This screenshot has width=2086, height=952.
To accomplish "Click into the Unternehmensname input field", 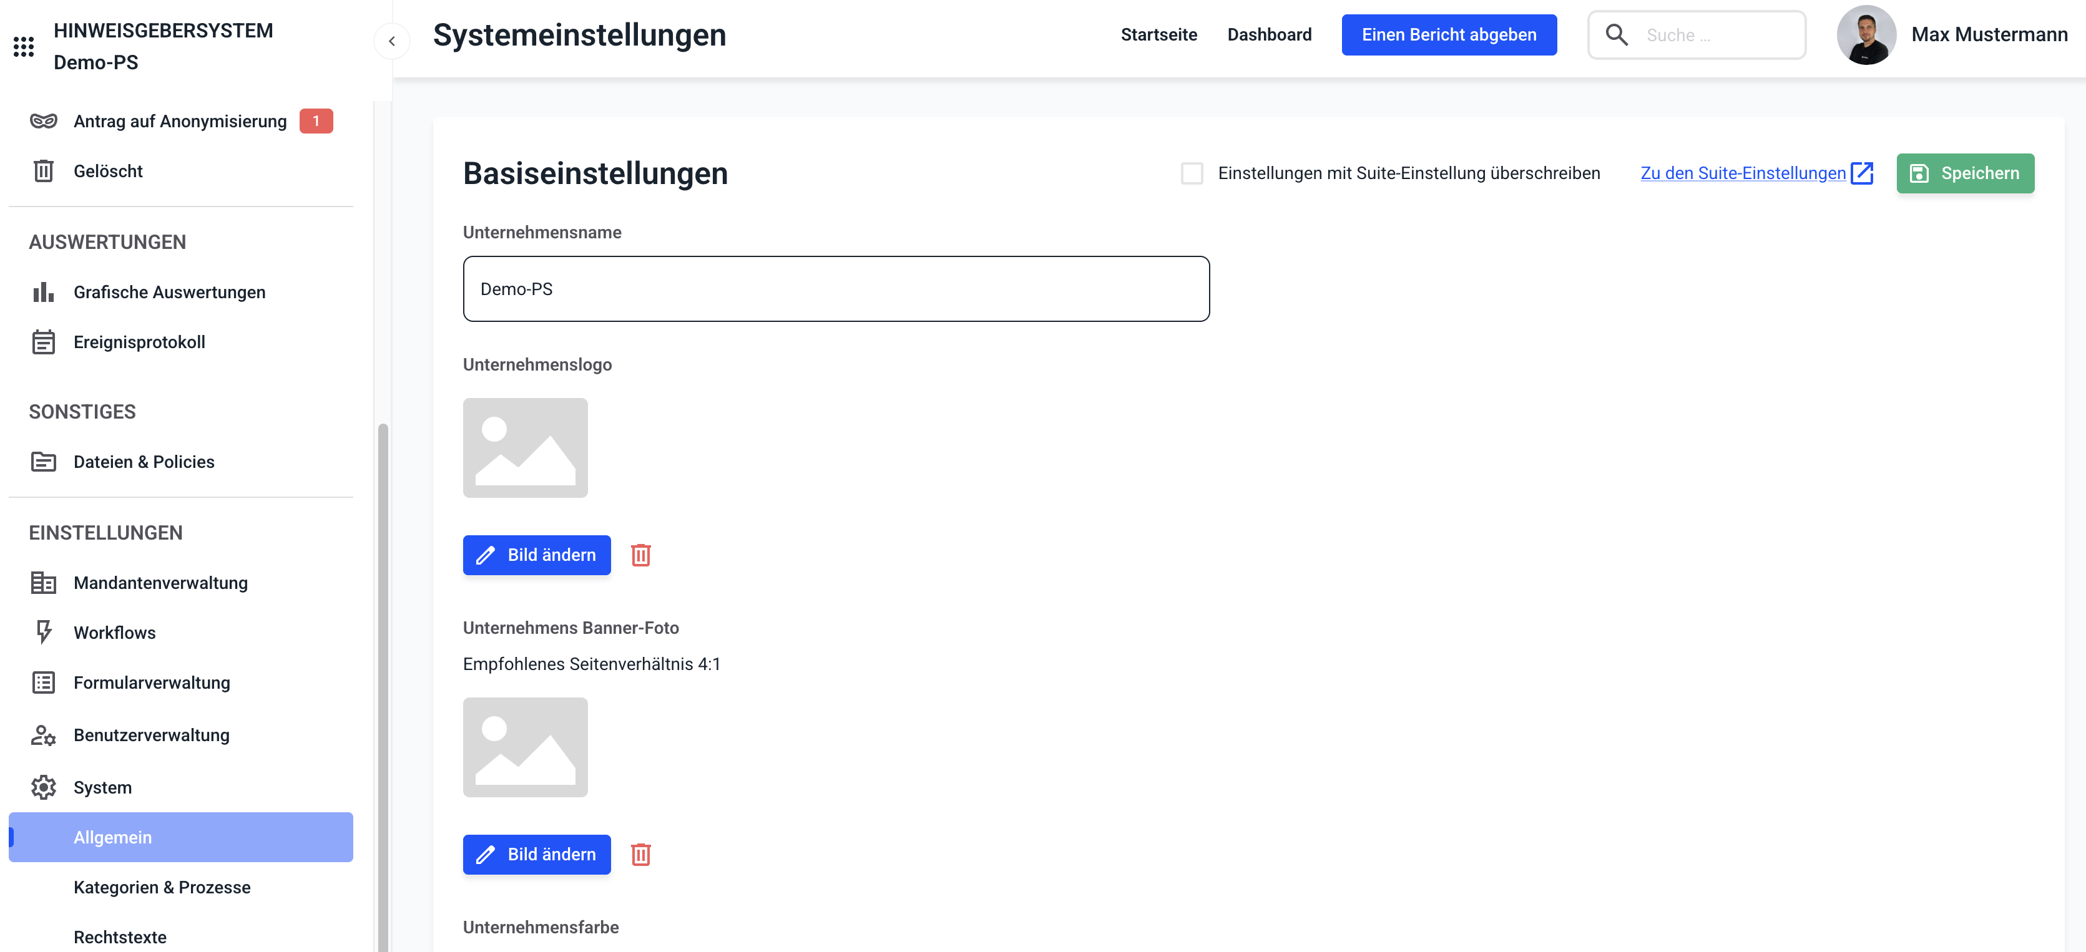I will (836, 289).
